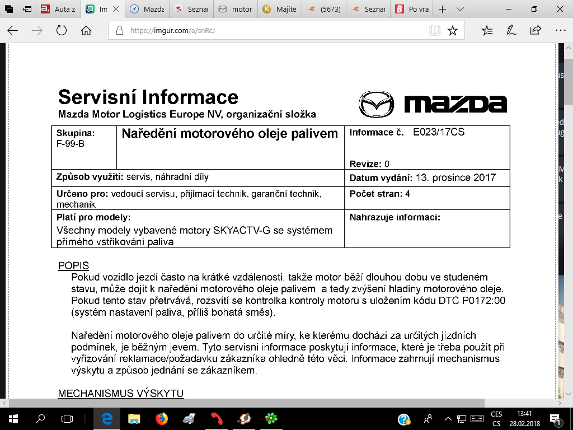This screenshot has height=430, width=573.
Task: Click the browser Refresh button
Action: (x=62, y=31)
